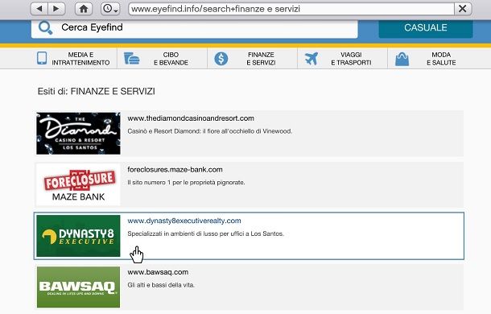The image size is (491, 314).
Task: Focus the address bar with the eyefind.info URL
Action: click(291, 9)
